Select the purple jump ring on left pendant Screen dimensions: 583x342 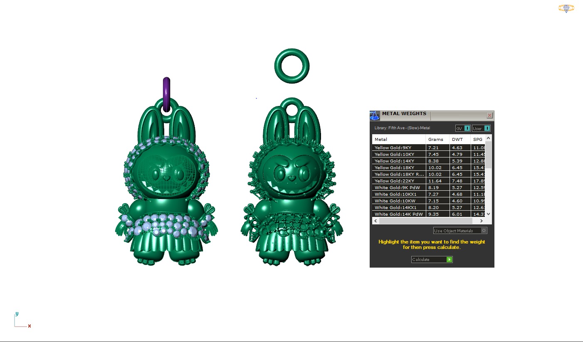click(x=166, y=94)
